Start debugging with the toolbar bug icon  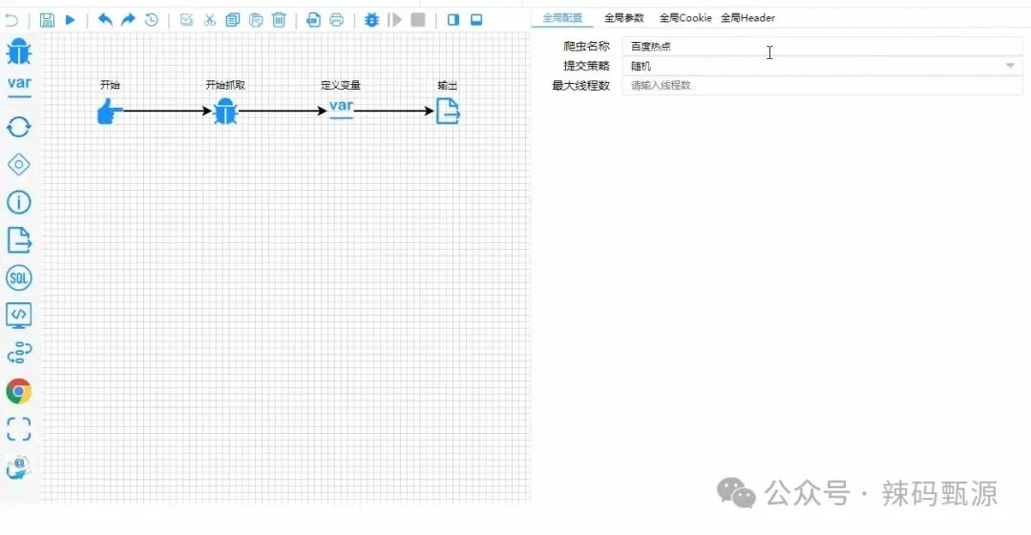pos(371,20)
